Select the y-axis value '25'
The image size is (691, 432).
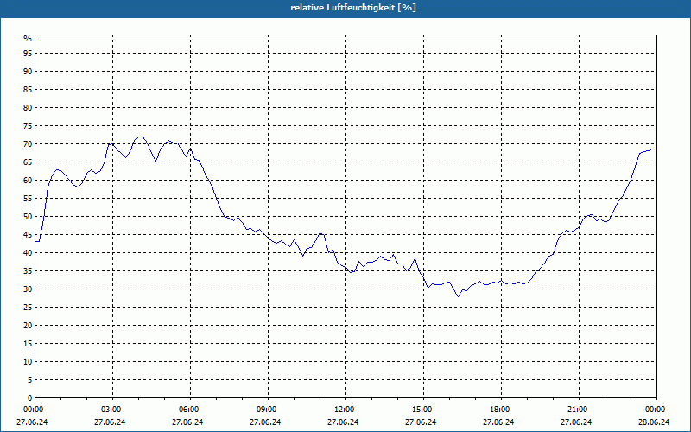28,308
